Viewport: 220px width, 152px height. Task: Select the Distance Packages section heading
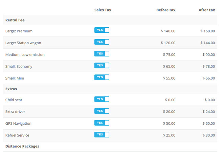(x=22, y=146)
